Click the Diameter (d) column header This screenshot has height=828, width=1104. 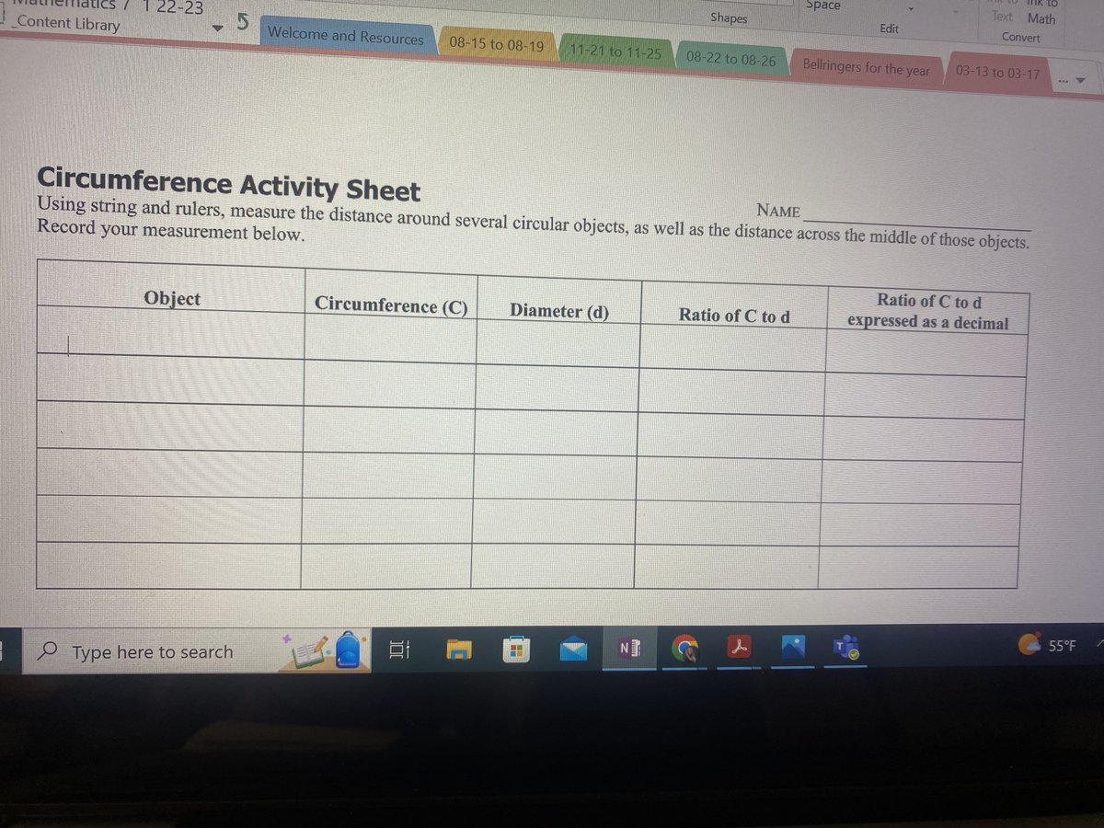click(x=559, y=310)
